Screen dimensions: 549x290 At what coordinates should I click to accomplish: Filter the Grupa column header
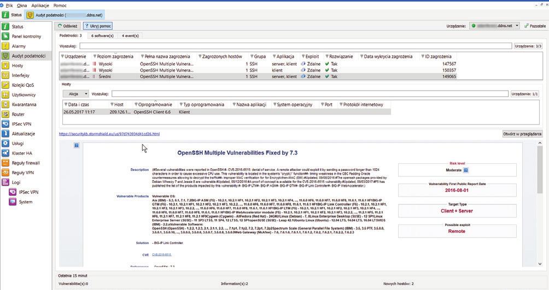[252, 56]
